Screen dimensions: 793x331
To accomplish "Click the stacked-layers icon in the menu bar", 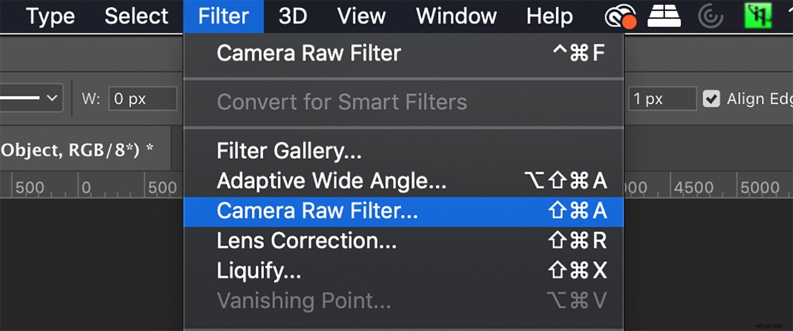I will pyautogui.click(x=663, y=16).
